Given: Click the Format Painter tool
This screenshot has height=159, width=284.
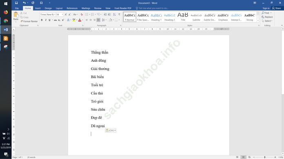Looking at the screenshot, I should point(29,21).
